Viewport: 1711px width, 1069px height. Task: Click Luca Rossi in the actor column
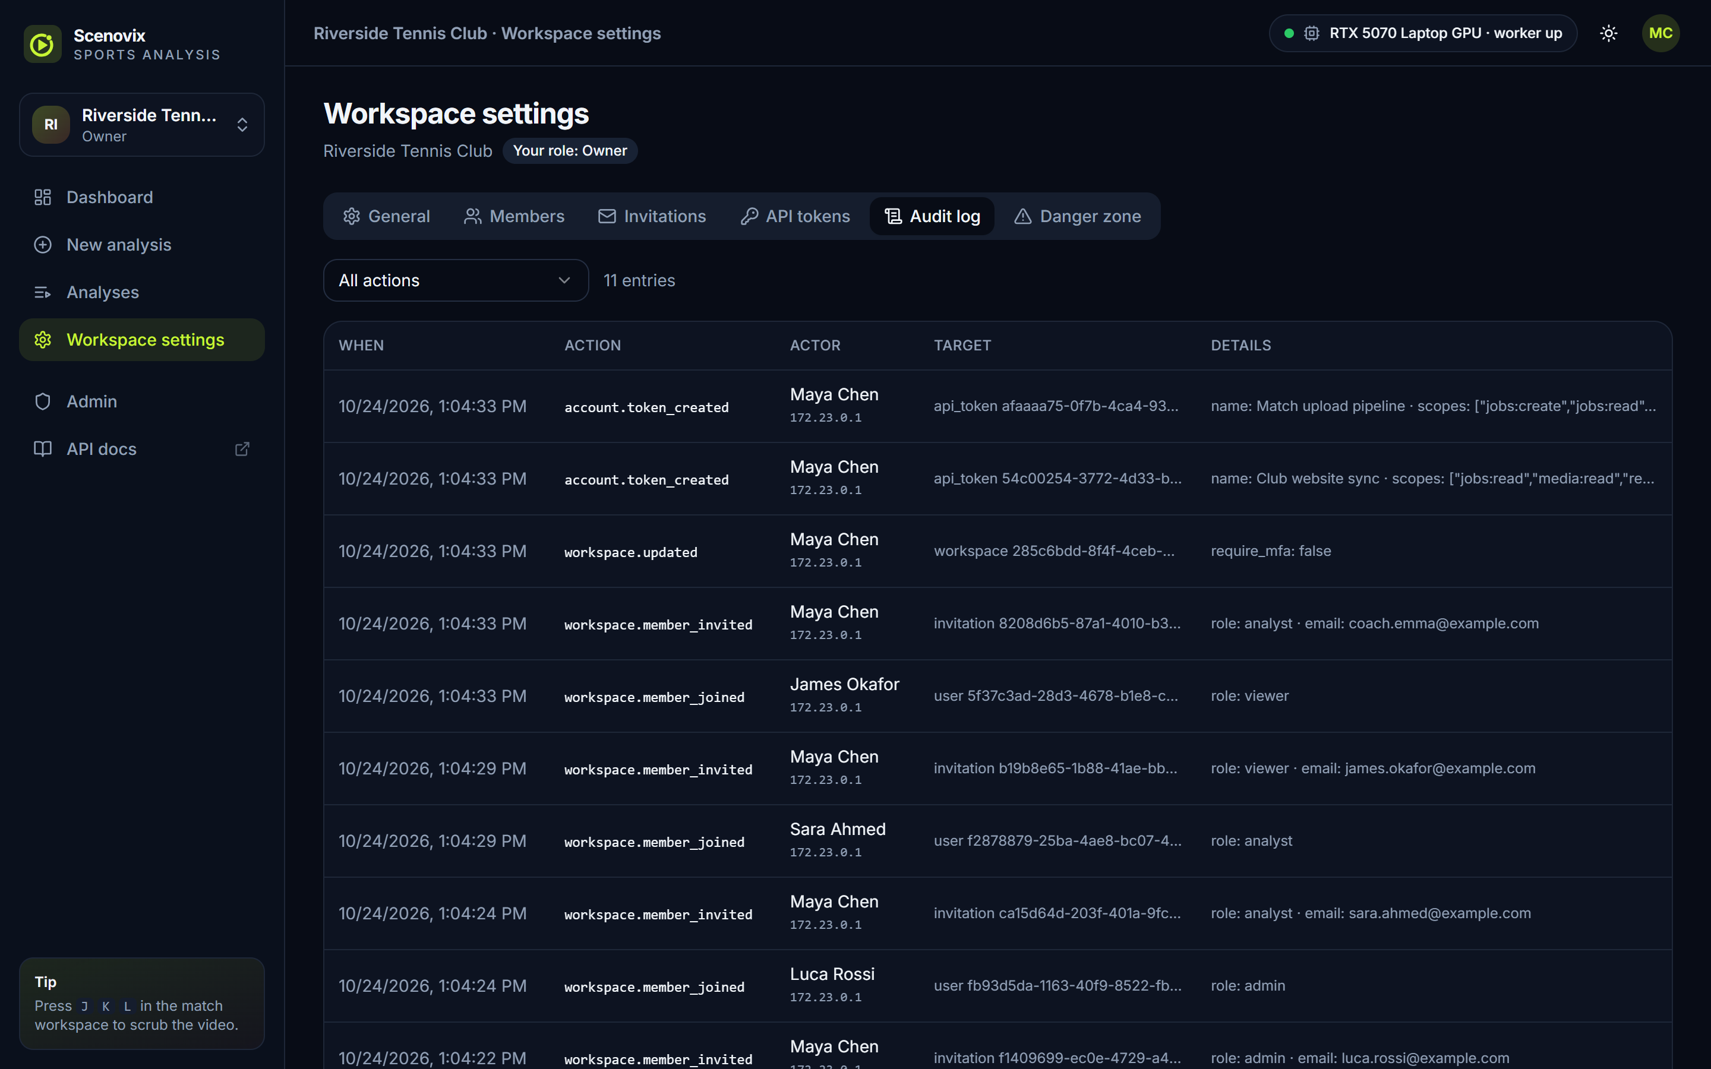tap(832, 974)
